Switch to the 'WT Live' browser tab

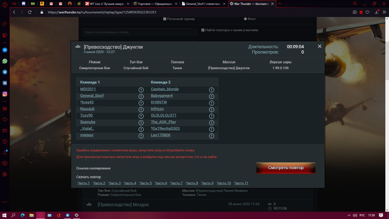(108, 4)
